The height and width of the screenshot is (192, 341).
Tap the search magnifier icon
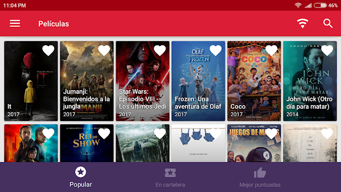(x=328, y=23)
